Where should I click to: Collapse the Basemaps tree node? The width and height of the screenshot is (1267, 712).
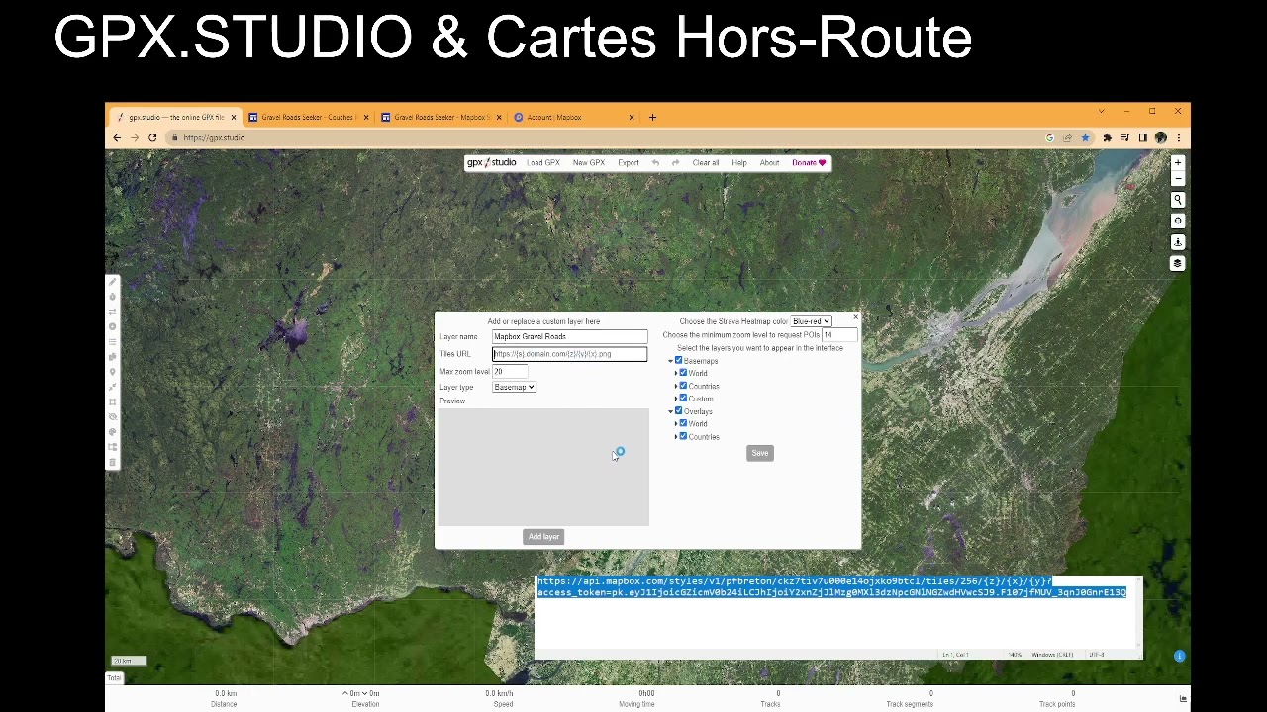pyautogui.click(x=671, y=361)
